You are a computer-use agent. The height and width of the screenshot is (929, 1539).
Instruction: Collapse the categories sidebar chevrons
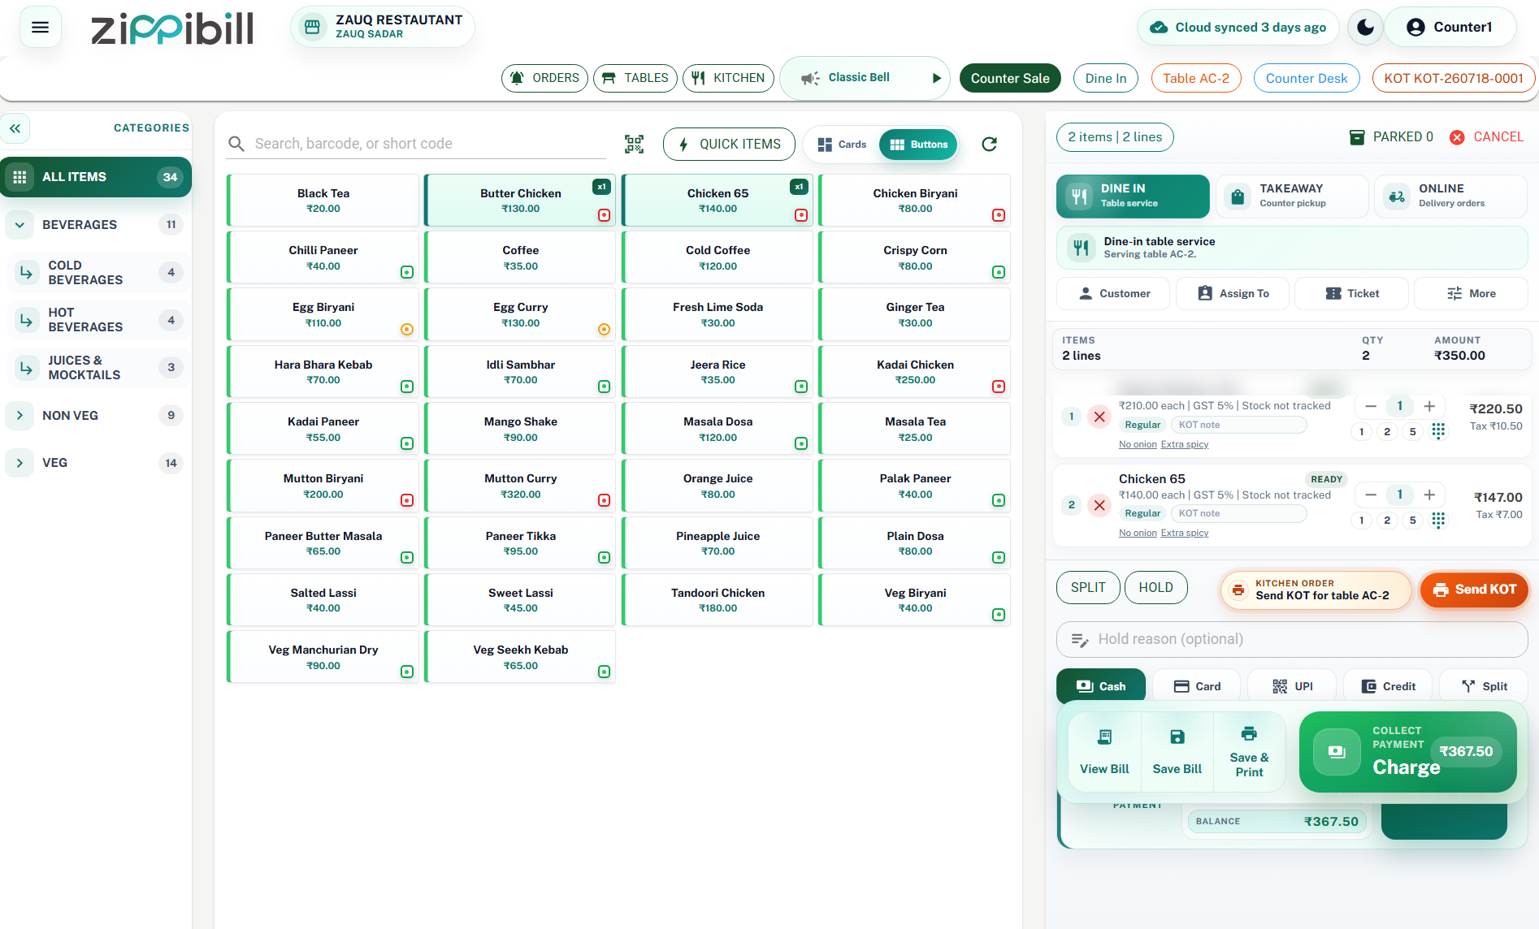tap(15, 128)
